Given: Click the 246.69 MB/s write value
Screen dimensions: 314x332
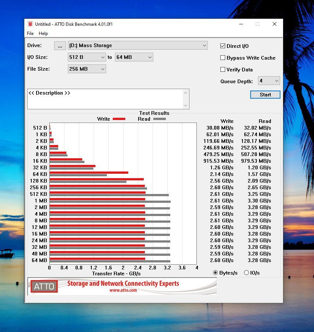Looking at the screenshot, I should point(219,148).
